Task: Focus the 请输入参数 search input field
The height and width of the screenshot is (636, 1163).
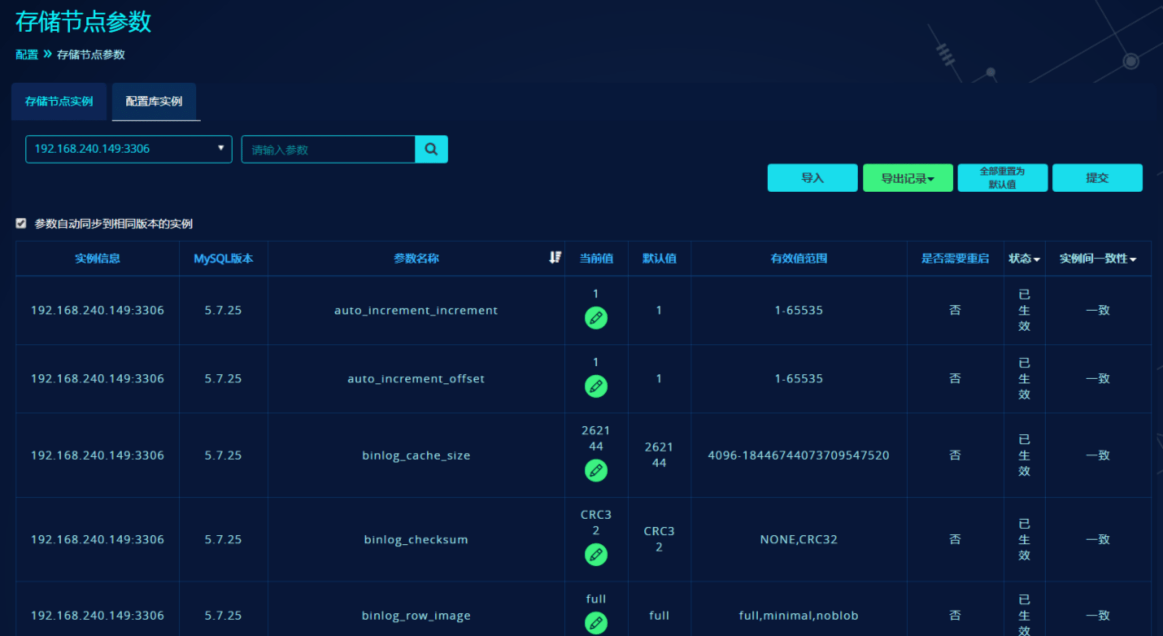Action: tap(328, 149)
